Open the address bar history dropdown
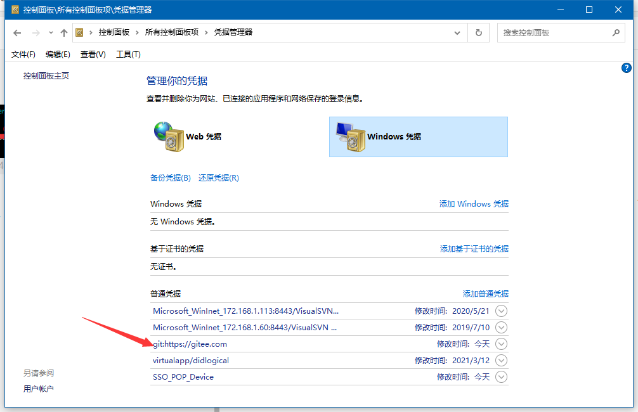Screen dimensions: 638x412 457,32
